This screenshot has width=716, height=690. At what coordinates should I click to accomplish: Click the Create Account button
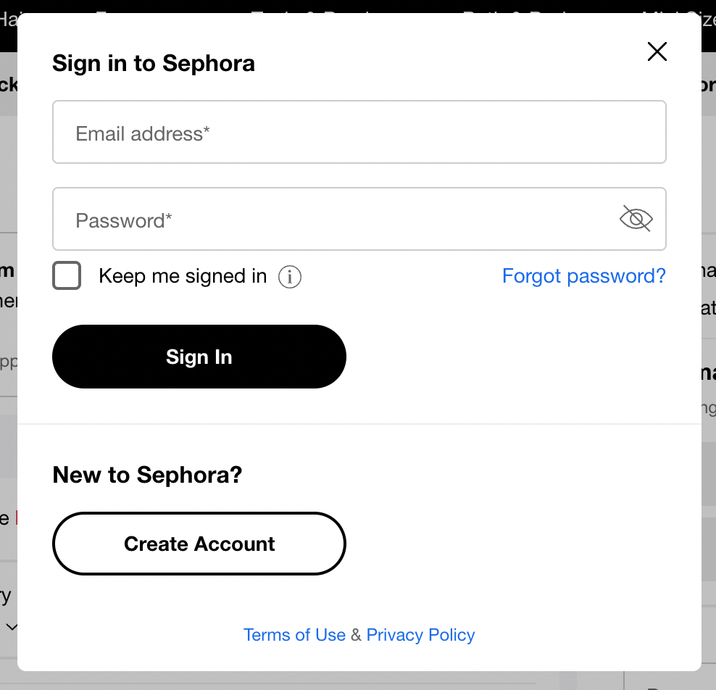(x=199, y=544)
